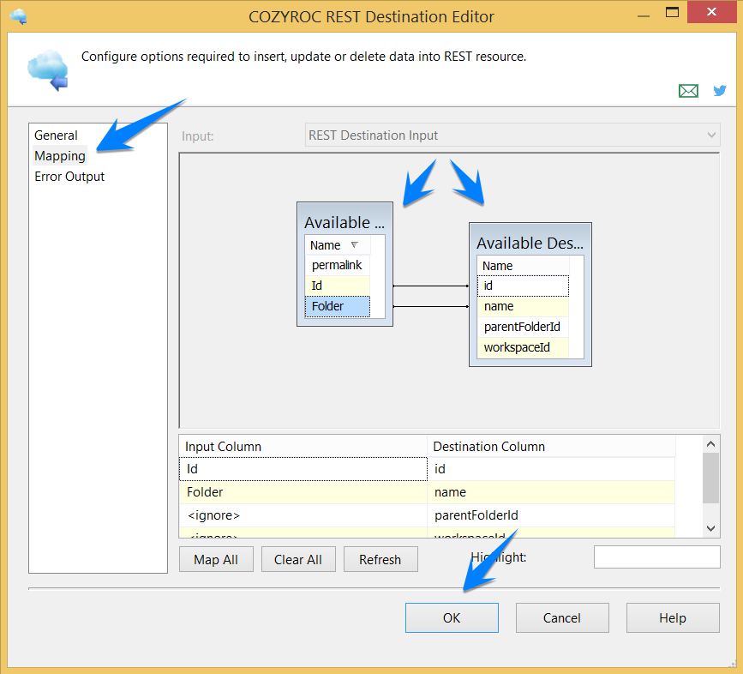Open the REST Destination Input dropdown
The width and height of the screenshot is (743, 674).
click(x=512, y=135)
